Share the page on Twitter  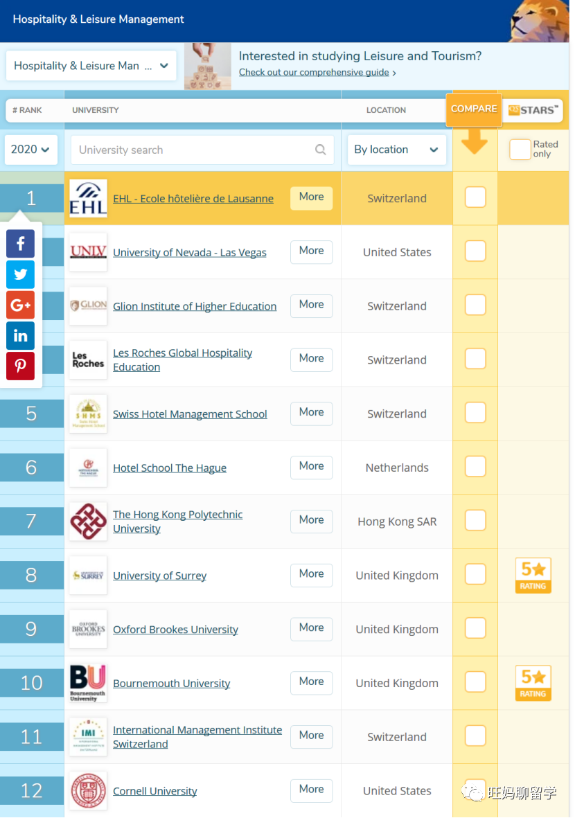tap(20, 274)
